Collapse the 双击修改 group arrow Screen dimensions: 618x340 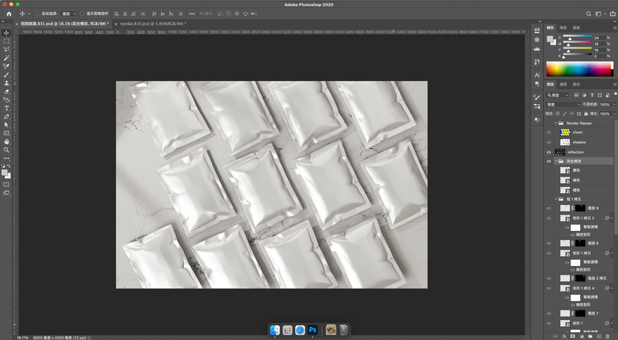[556, 161]
